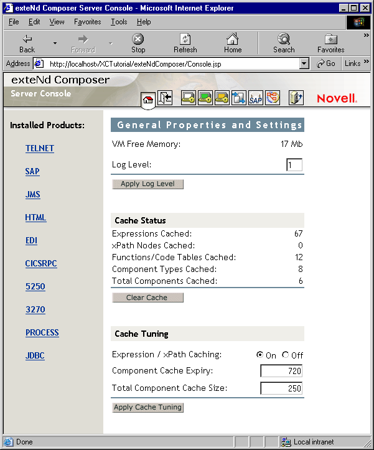Click the Windows logo throbber
The height and width of the screenshot is (450, 374).
coord(358,22)
